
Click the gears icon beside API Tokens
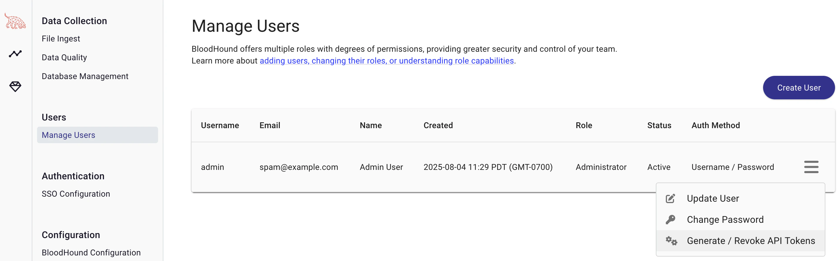pyautogui.click(x=671, y=241)
